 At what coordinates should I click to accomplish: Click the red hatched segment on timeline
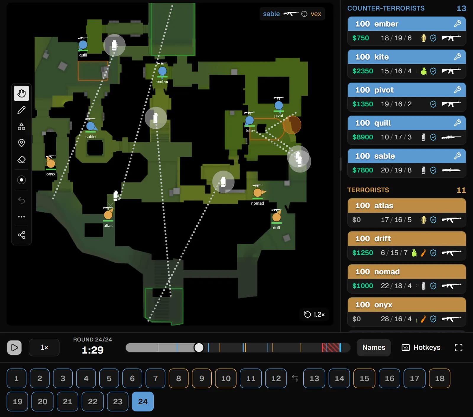(331, 348)
